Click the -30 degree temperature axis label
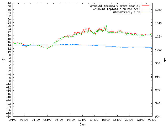 (9, 117)
